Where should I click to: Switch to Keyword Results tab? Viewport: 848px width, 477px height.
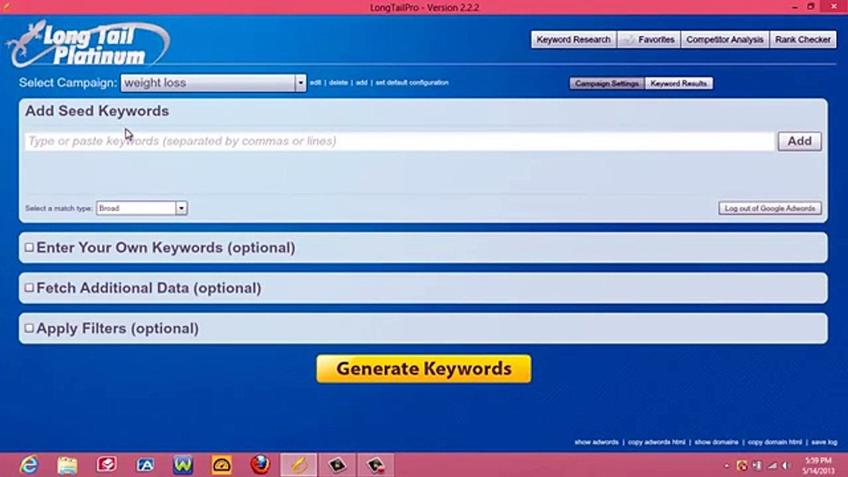pyautogui.click(x=678, y=83)
